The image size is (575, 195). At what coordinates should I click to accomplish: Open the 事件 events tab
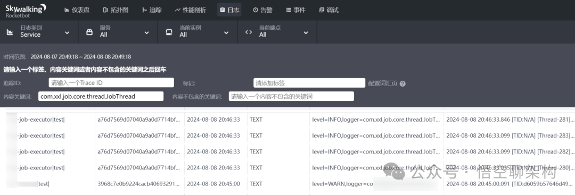(295, 10)
